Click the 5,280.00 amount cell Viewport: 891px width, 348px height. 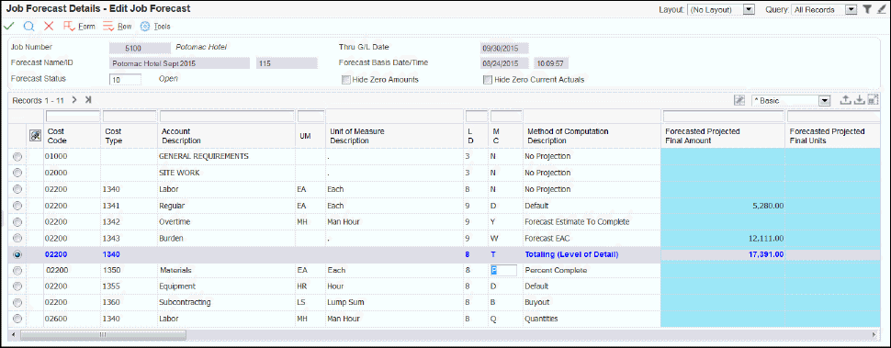[723, 206]
